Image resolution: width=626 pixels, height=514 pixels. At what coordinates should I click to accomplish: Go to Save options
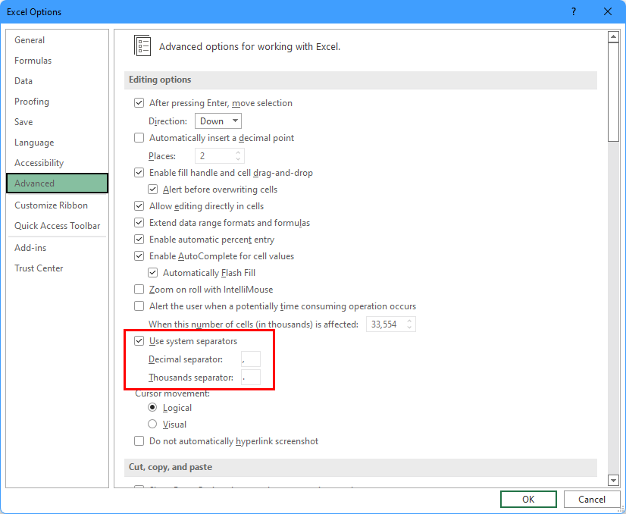pos(57,122)
